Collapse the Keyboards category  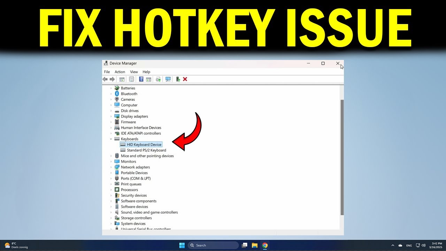(x=111, y=139)
